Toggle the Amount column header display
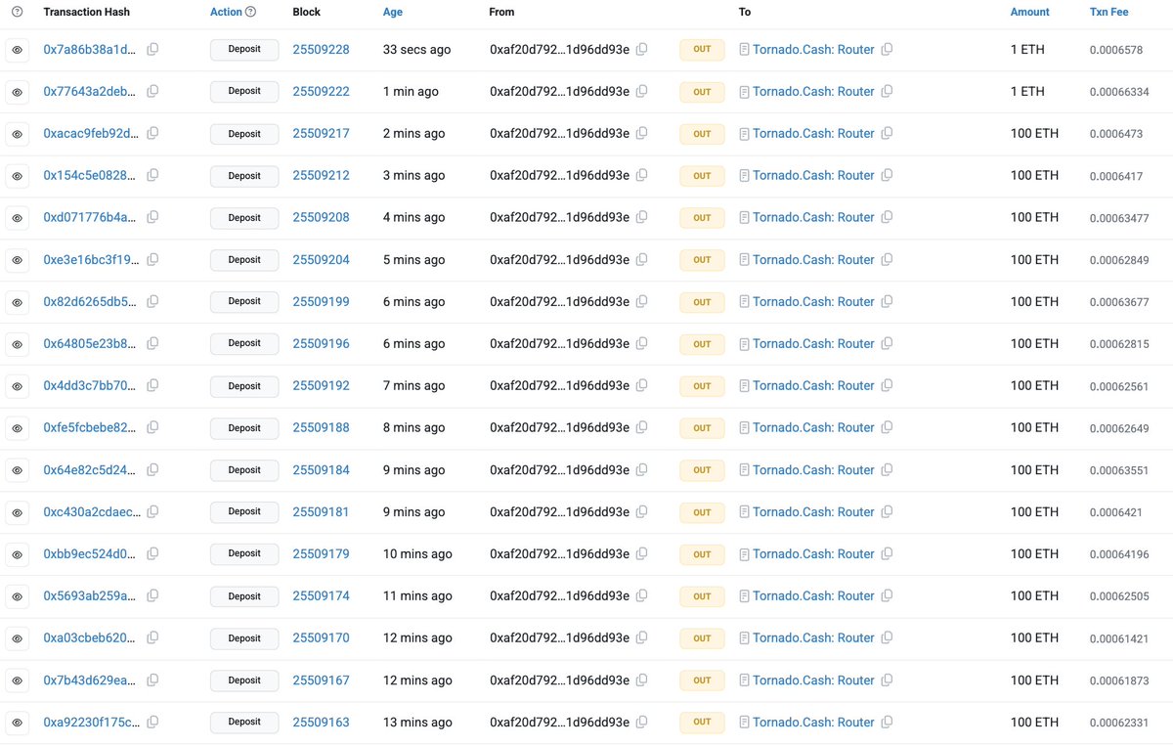 click(1030, 12)
